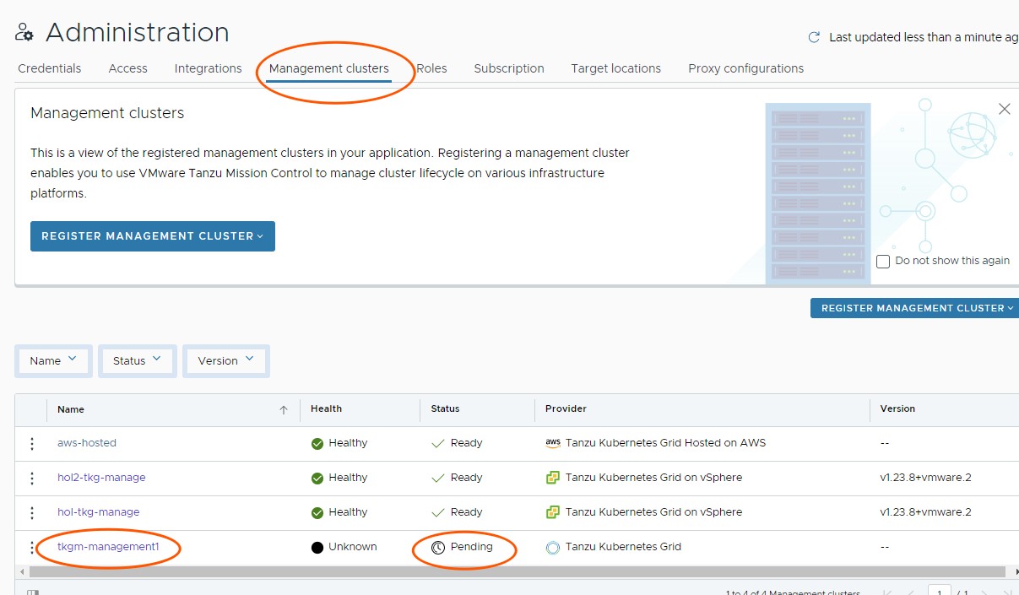The height and width of the screenshot is (595, 1019).
Task: Click Register Management Cluster in the banner
Action: click(152, 236)
